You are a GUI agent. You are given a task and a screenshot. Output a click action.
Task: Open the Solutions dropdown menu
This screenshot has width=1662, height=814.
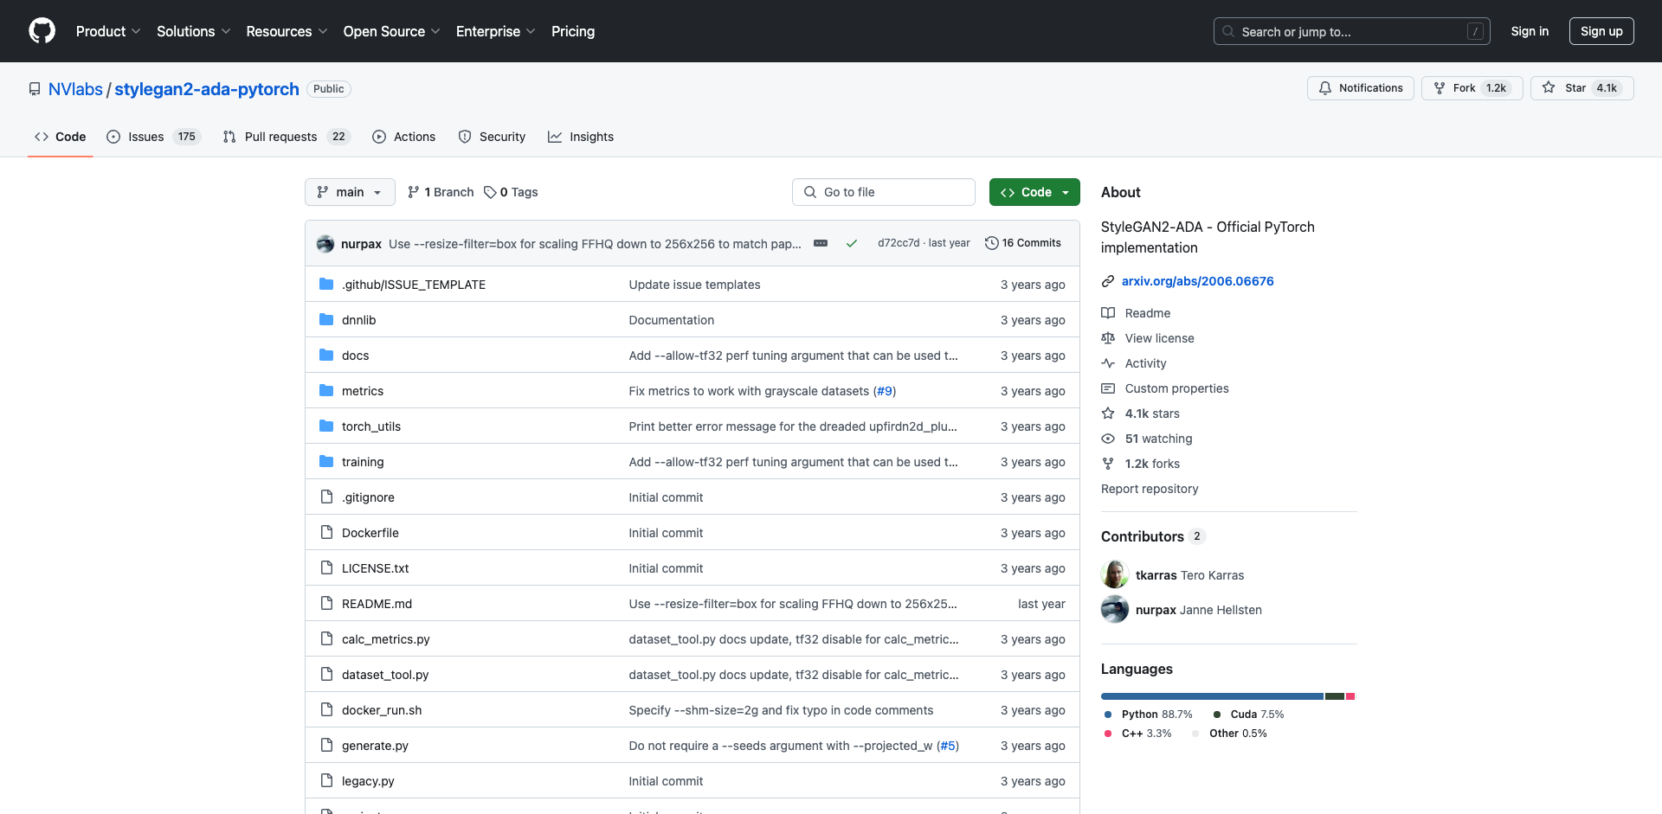(x=193, y=31)
